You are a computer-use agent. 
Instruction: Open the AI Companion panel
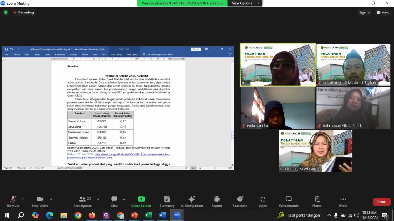(x=192, y=201)
